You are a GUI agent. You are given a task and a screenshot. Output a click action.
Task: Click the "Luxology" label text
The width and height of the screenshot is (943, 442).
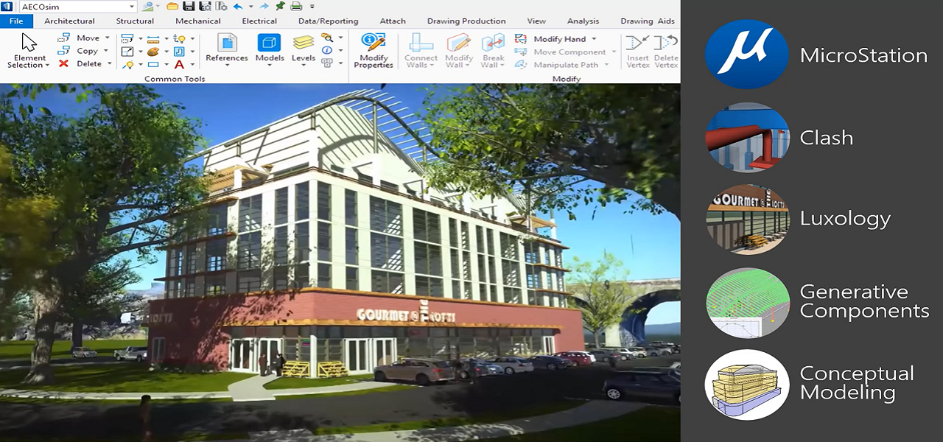(845, 220)
